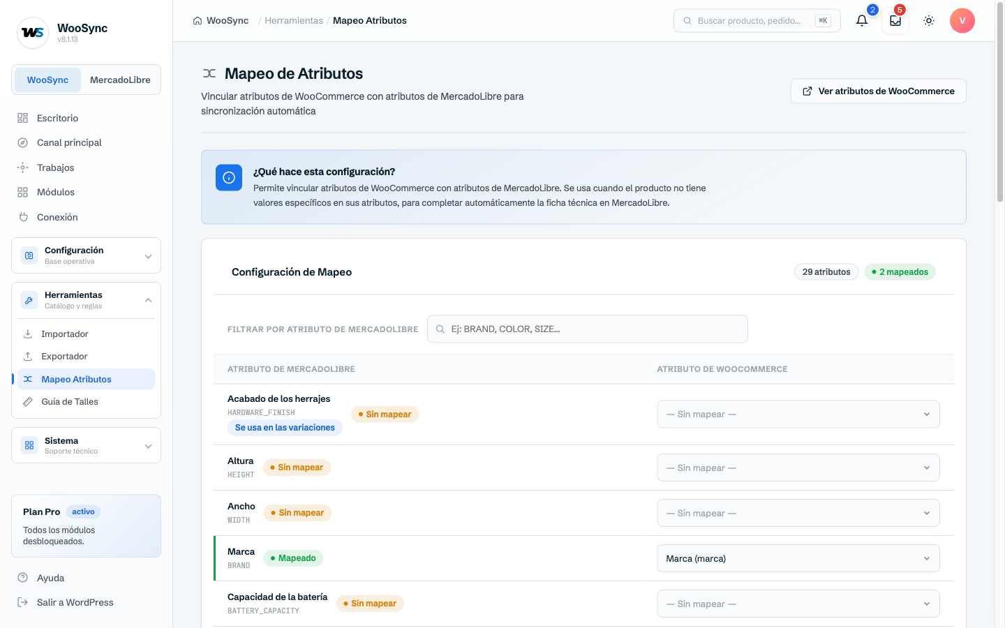1005x628 pixels.
Task: Click the home icon in breadcrumb
Action: (198, 21)
